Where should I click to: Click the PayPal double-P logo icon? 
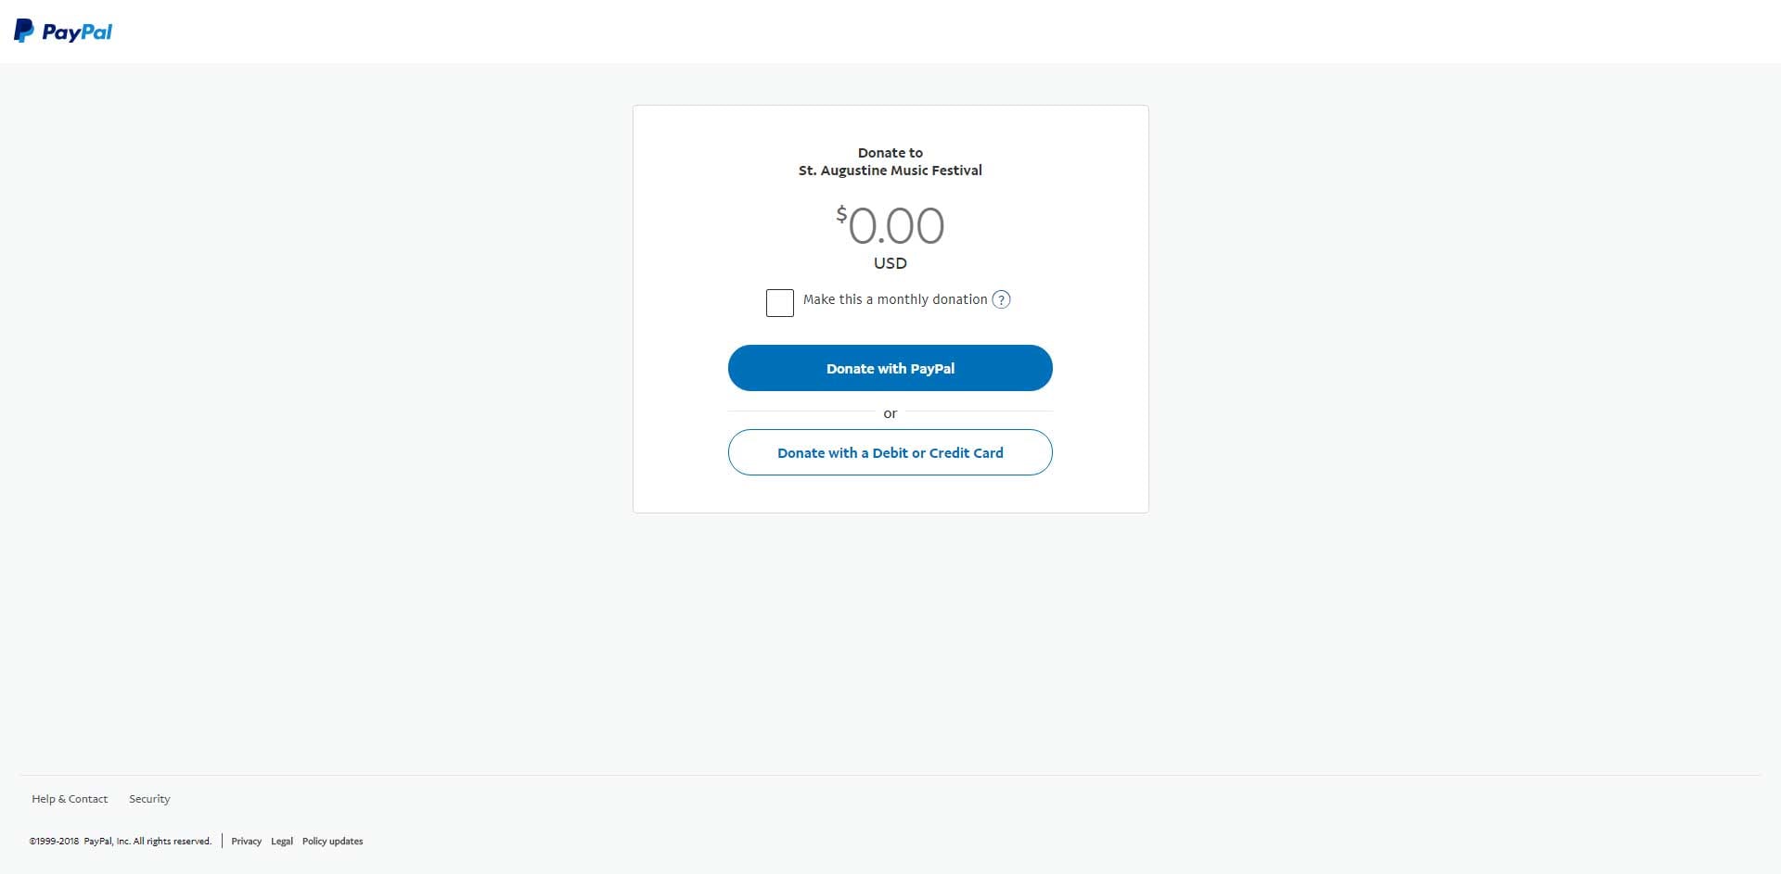[24, 31]
